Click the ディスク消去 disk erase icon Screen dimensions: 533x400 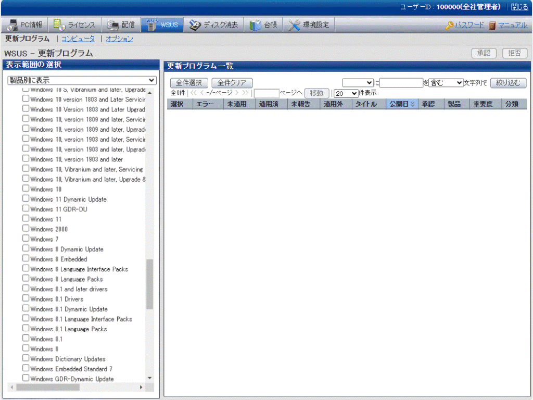tap(195, 25)
